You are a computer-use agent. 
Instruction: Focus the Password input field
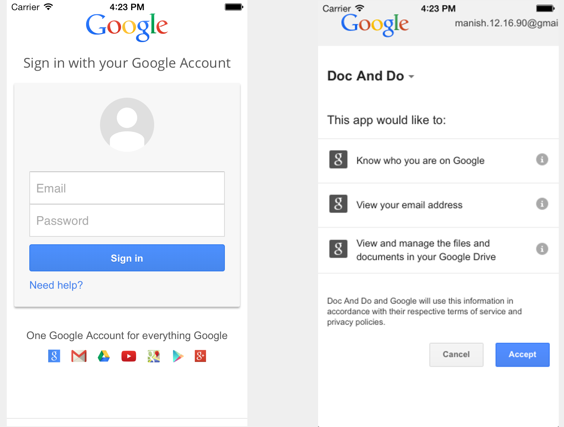click(127, 221)
